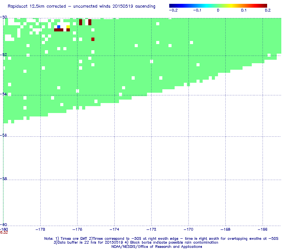Screen dimensions: 284x249
Task: Click the yellow data cell in the swath
Action: pyautogui.click(x=68, y=27)
